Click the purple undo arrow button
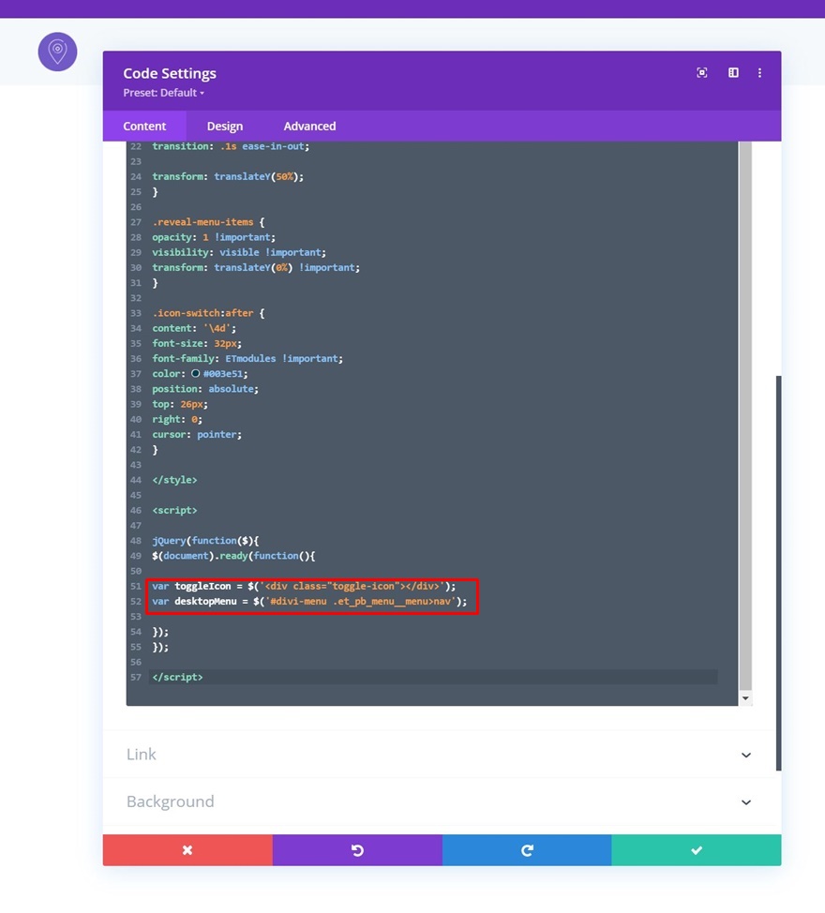 [357, 850]
